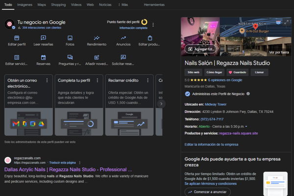The height and width of the screenshot is (196, 294).
Task: Click 304 interacciones con clientes link
Action: 42,28
